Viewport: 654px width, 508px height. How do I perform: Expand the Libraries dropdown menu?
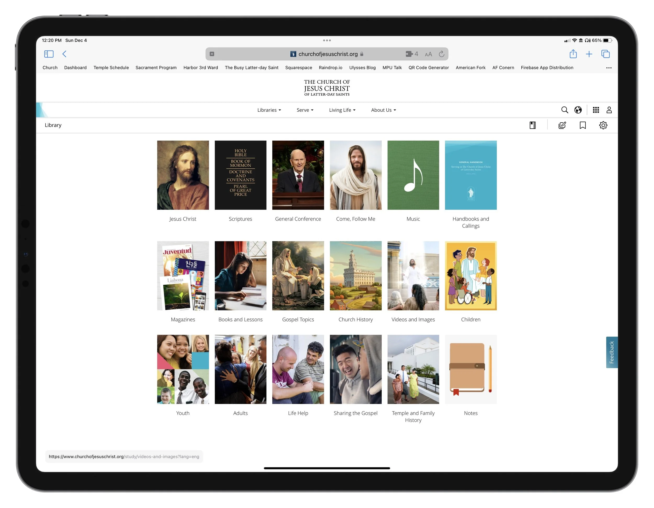269,110
